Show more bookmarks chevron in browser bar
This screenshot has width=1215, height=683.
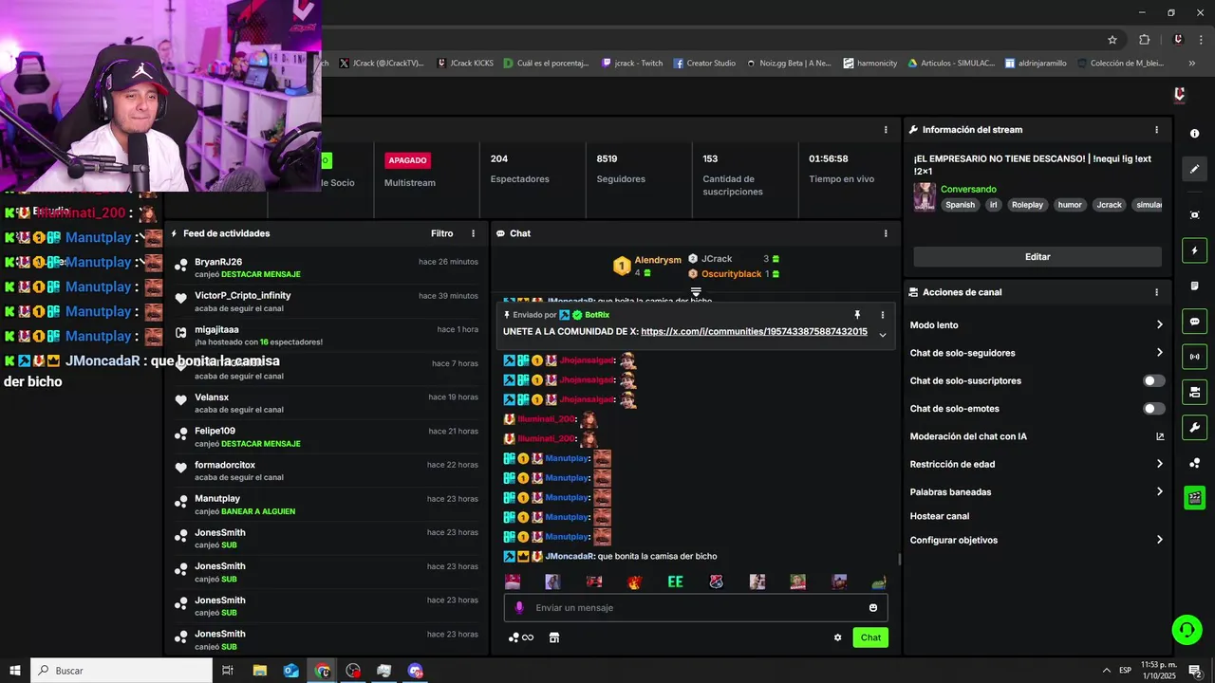[1191, 64]
